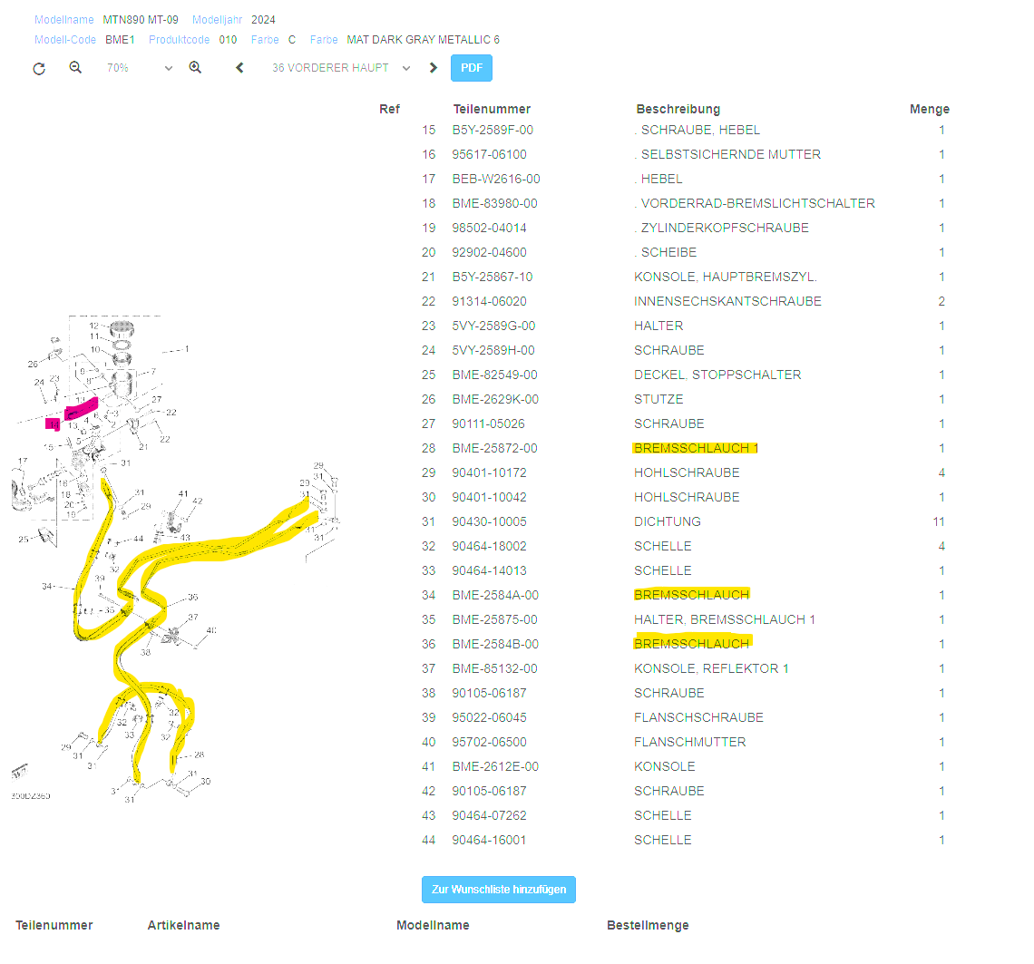This screenshot has width=1034, height=964.
Task: Open the 70% zoom level dropdown
Action: [x=138, y=68]
